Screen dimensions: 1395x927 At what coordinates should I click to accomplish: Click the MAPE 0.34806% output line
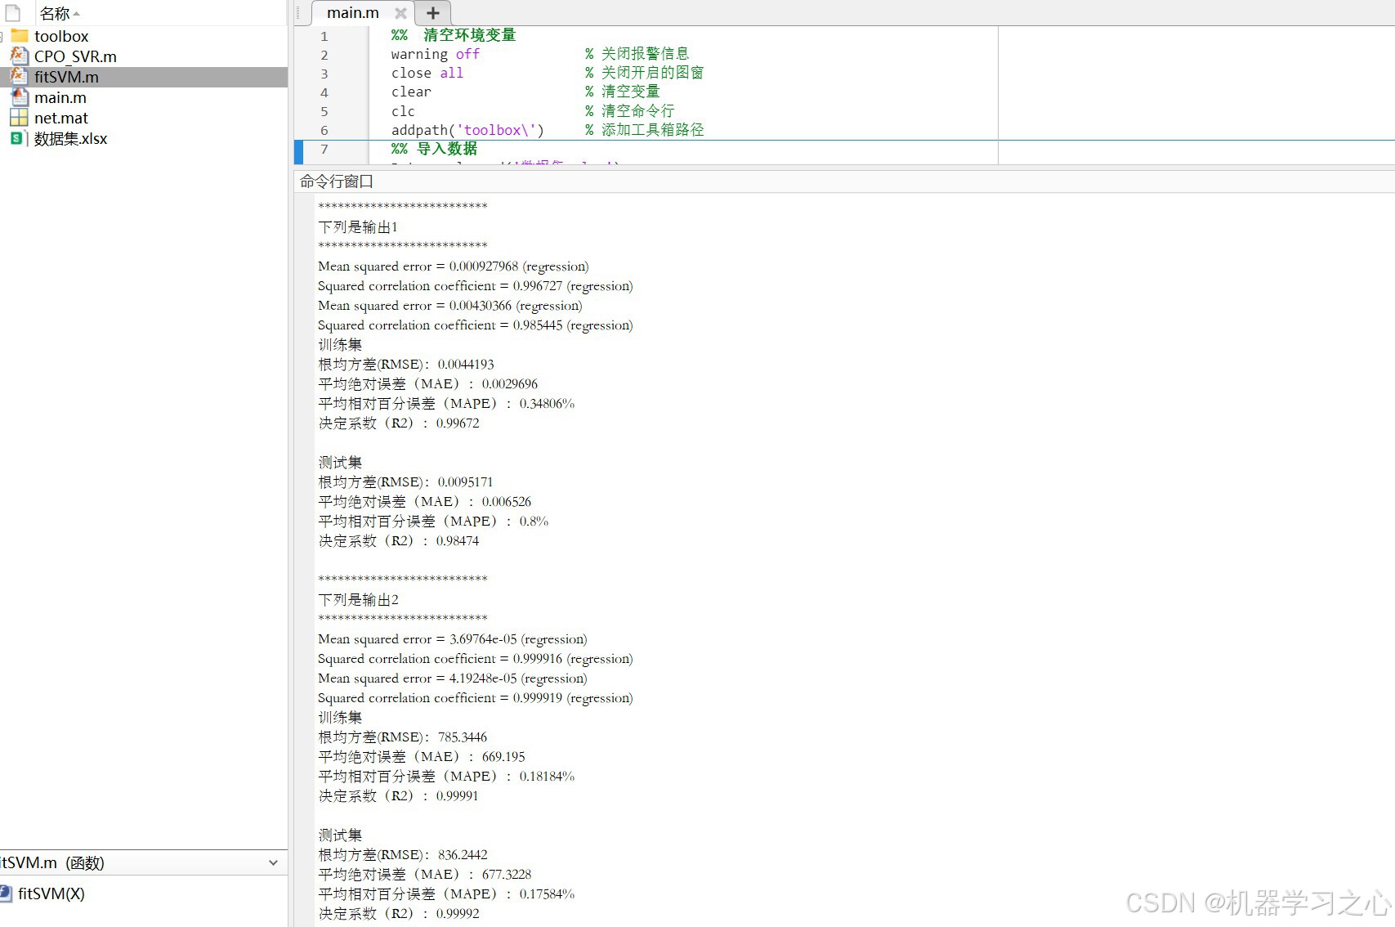tap(446, 403)
